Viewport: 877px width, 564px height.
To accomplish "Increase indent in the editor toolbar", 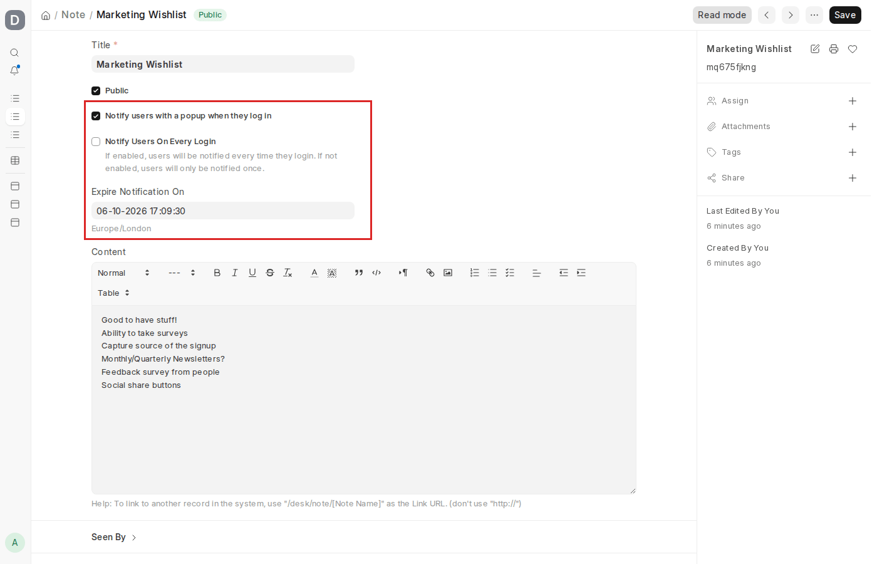I will pos(581,273).
